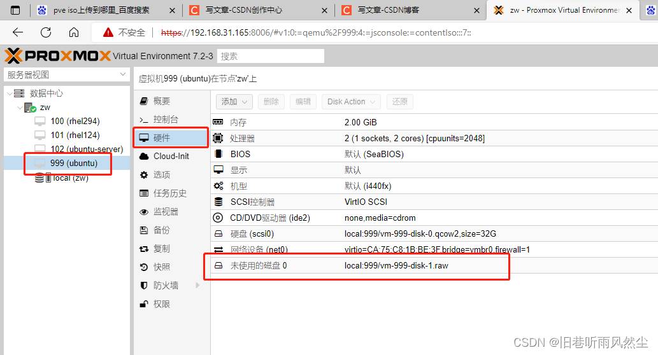
Task: Select the 内存 memory hardware row
Action: (357, 122)
